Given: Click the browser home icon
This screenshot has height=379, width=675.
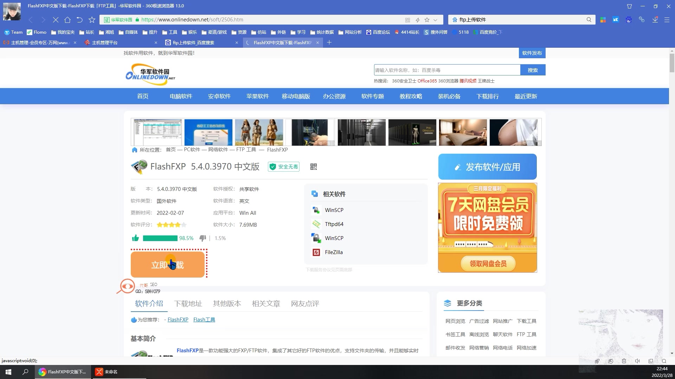Looking at the screenshot, I should point(67,20).
